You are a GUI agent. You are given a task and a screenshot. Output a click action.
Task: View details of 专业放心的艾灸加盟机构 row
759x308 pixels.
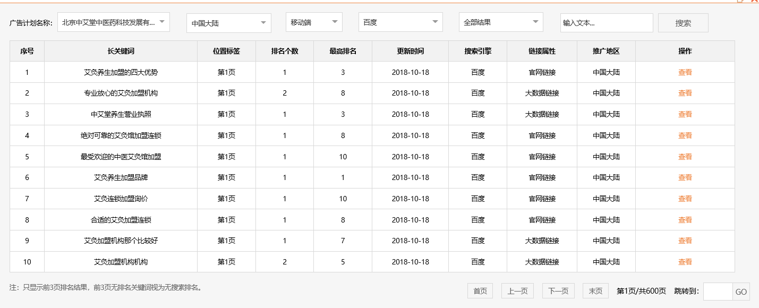[685, 93]
